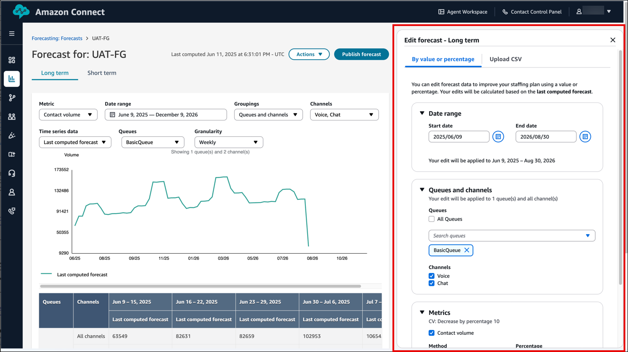Collapse the Date range section

422,113
